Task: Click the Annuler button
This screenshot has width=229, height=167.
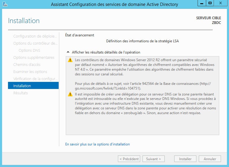Action: coord(210,159)
